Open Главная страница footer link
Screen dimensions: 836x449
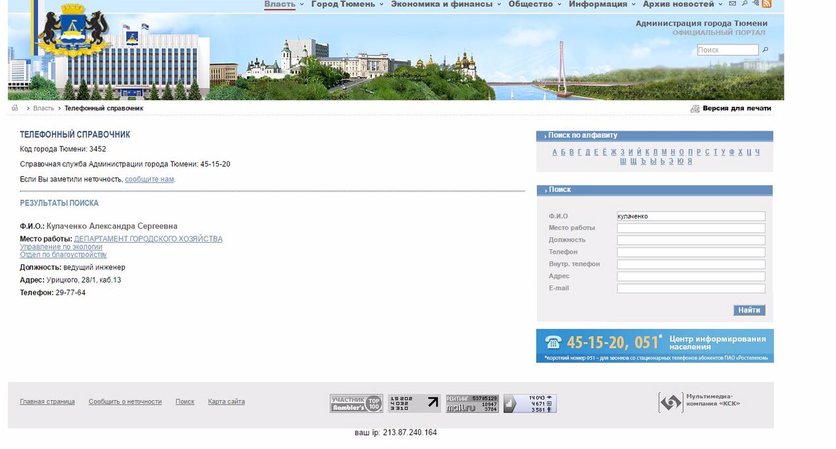[47, 402]
